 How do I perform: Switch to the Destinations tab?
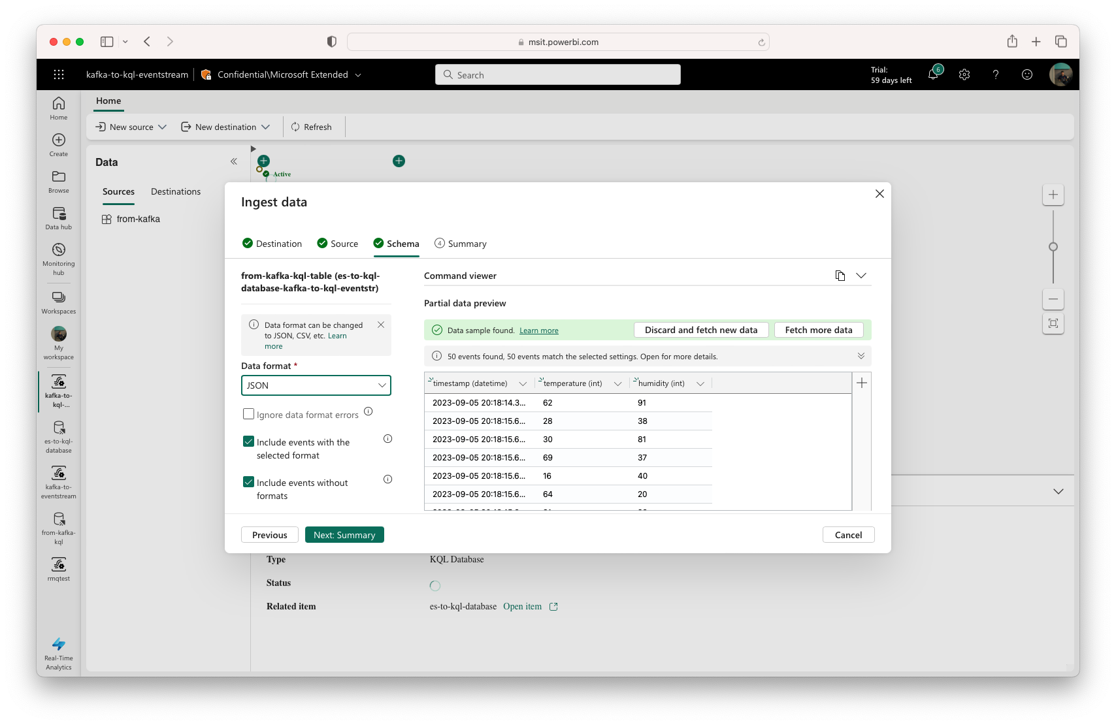pyautogui.click(x=175, y=191)
